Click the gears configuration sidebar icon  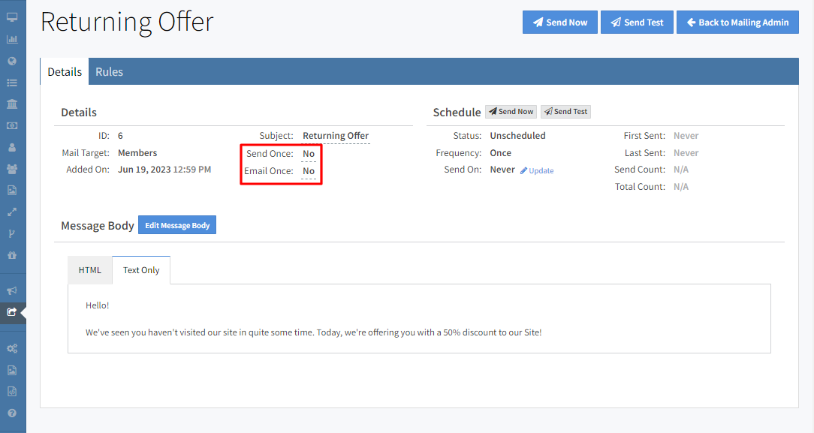pos(12,348)
